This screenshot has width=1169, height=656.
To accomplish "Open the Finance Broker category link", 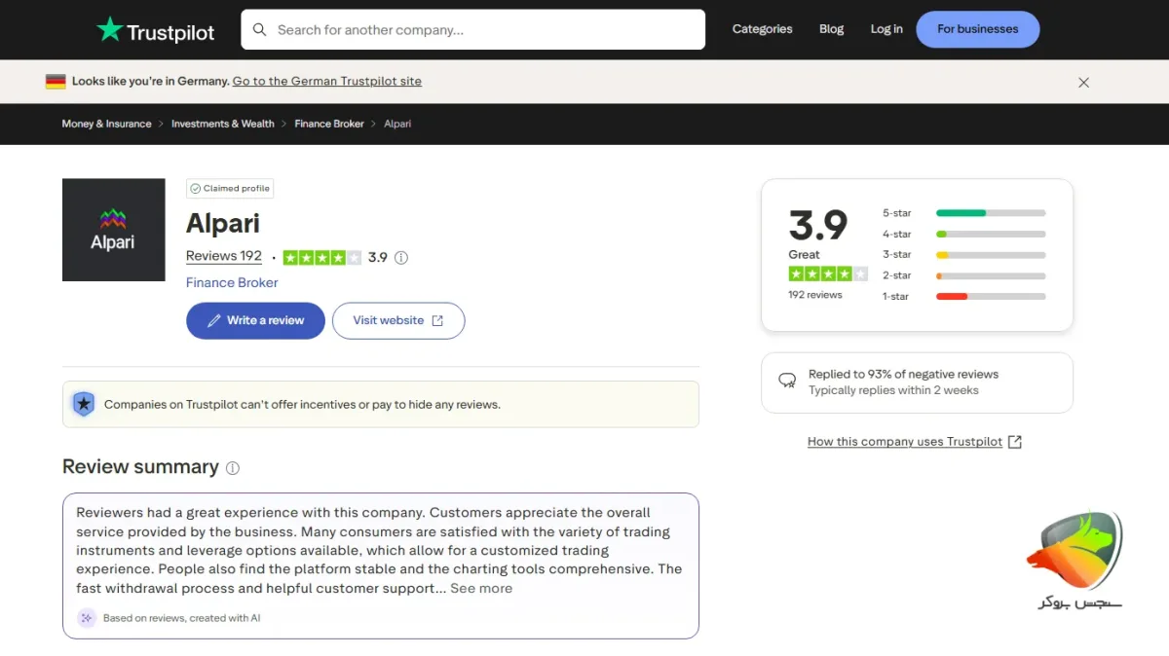I will [232, 282].
